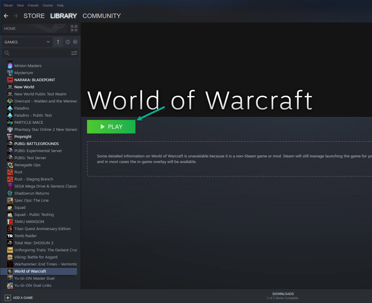This screenshot has width=372, height=303.
Task: Open the Games menu
Action: click(48, 5)
